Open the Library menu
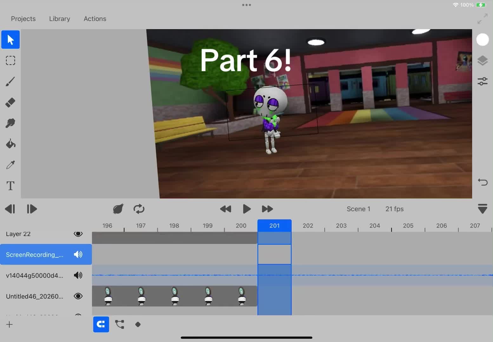This screenshot has width=493, height=342. tap(60, 19)
